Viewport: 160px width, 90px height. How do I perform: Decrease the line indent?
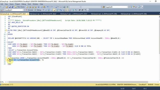[79, 10]
